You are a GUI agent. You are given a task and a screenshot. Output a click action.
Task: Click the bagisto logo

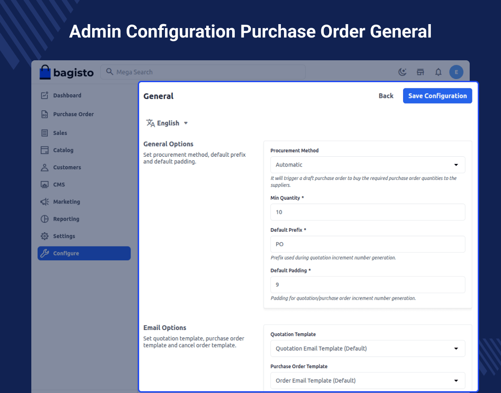click(67, 72)
